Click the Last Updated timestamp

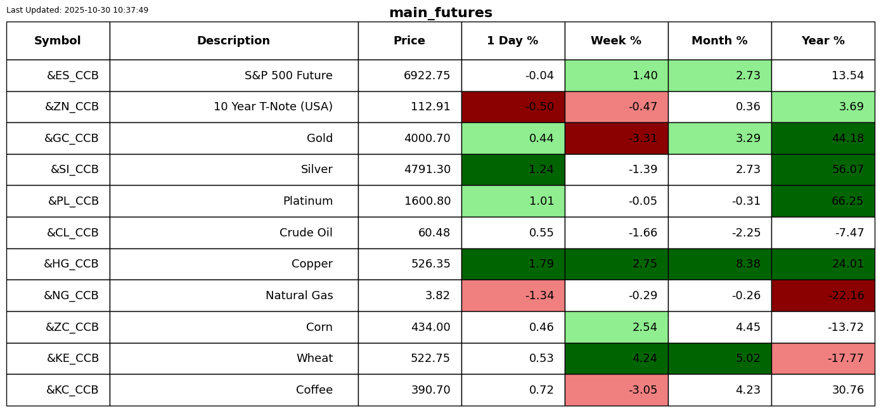coord(77,10)
